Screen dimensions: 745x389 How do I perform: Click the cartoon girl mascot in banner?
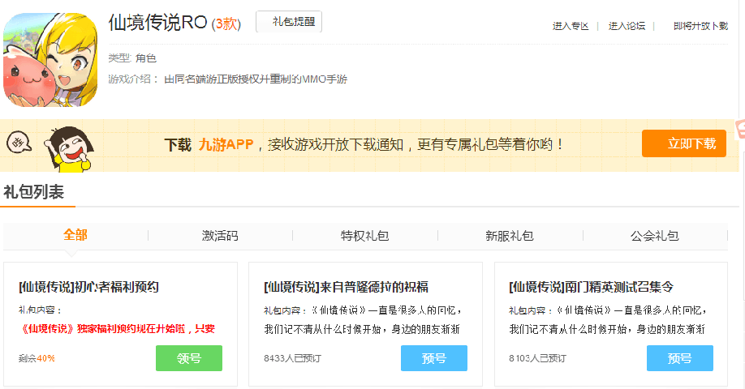[x=68, y=149]
